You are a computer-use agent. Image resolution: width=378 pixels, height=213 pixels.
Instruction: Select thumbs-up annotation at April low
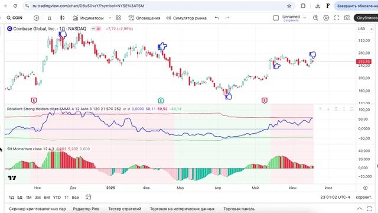point(229,96)
